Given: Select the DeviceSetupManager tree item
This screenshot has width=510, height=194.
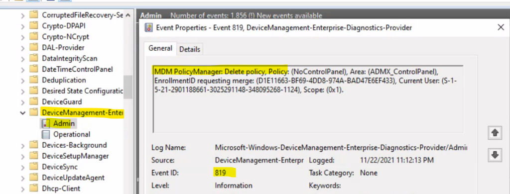Looking at the screenshot, I should pyautogui.click(x=76, y=156).
